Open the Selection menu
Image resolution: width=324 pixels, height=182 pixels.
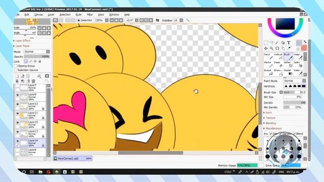point(65,15)
